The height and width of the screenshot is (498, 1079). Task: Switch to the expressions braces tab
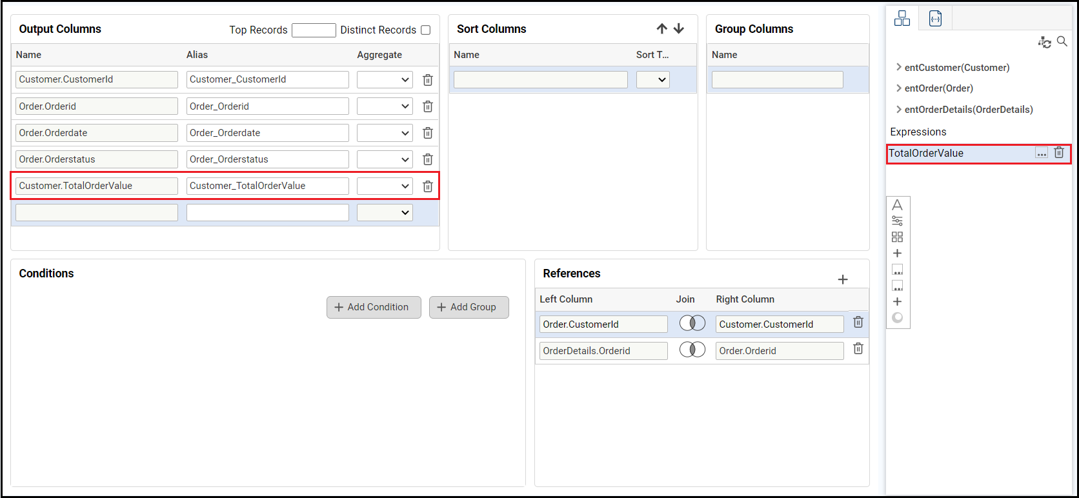click(x=935, y=19)
